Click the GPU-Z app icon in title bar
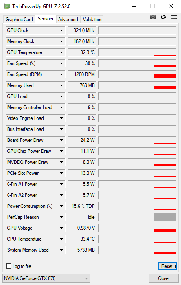This screenshot has width=181, height=285. [x=7, y=7]
